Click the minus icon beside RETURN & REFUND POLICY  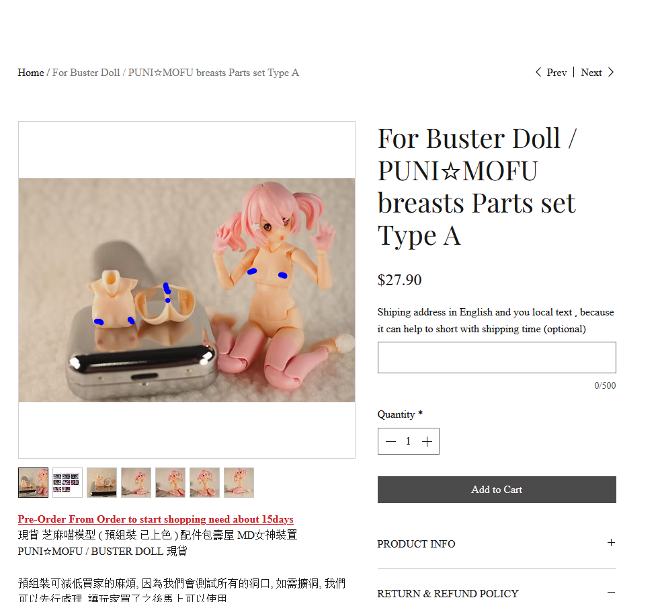[x=611, y=593]
